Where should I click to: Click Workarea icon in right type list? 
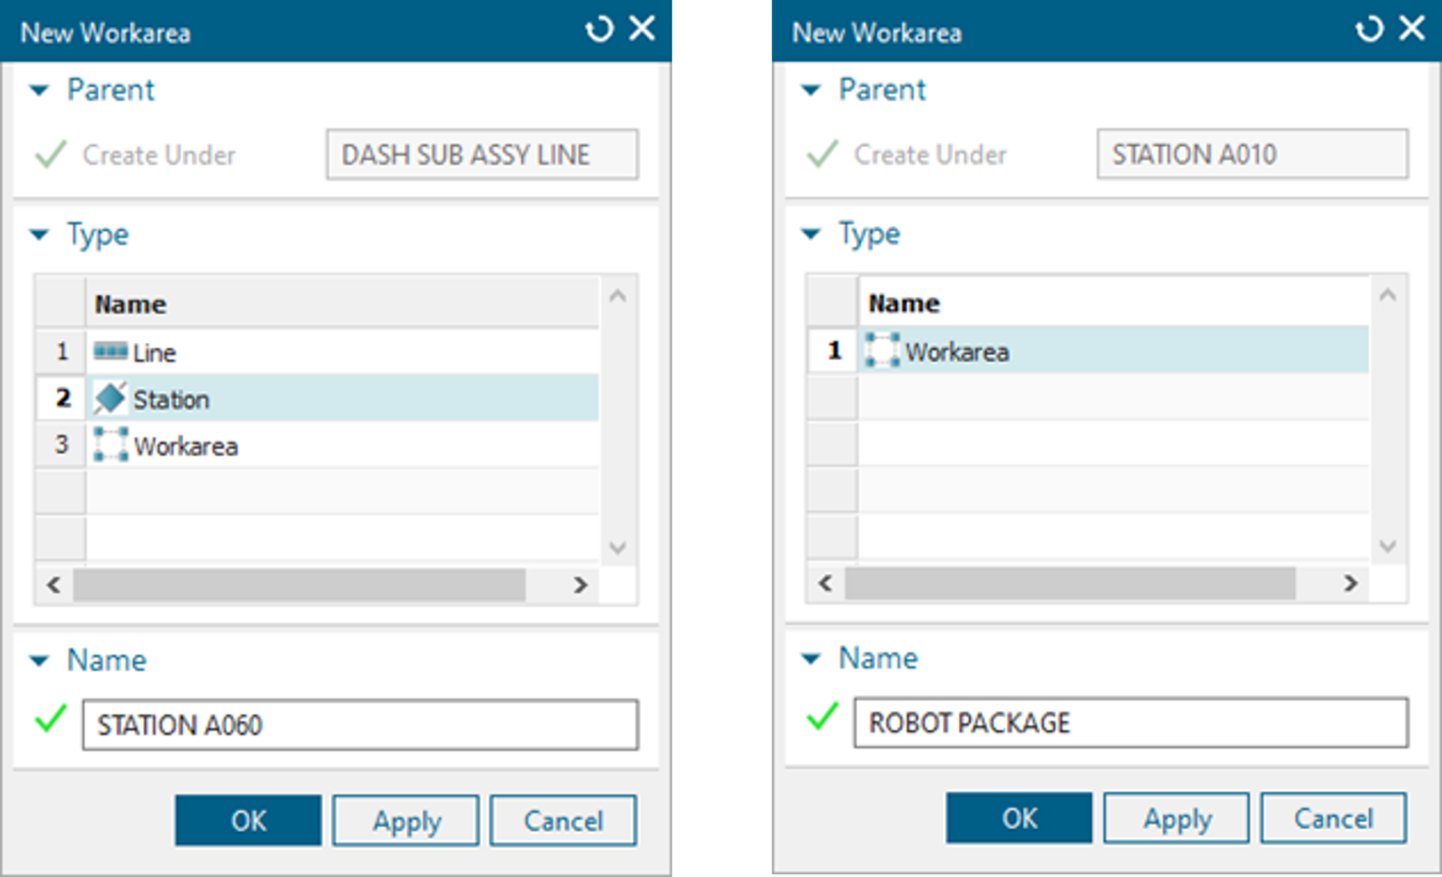[x=882, y=351]
